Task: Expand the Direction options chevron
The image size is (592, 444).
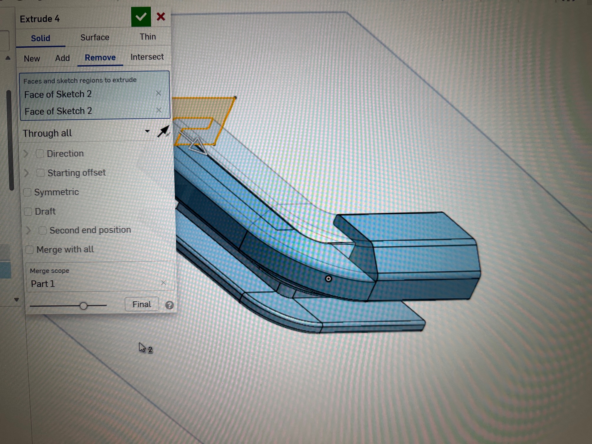Action: pos(26,154)
